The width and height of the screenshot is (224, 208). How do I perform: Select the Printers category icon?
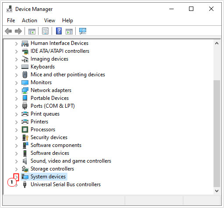25,122
